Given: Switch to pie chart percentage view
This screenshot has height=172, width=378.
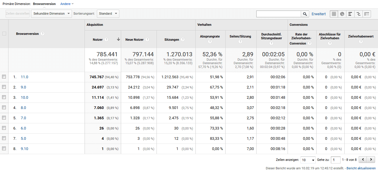Looking at the screenshot, I should click(342, 14).
